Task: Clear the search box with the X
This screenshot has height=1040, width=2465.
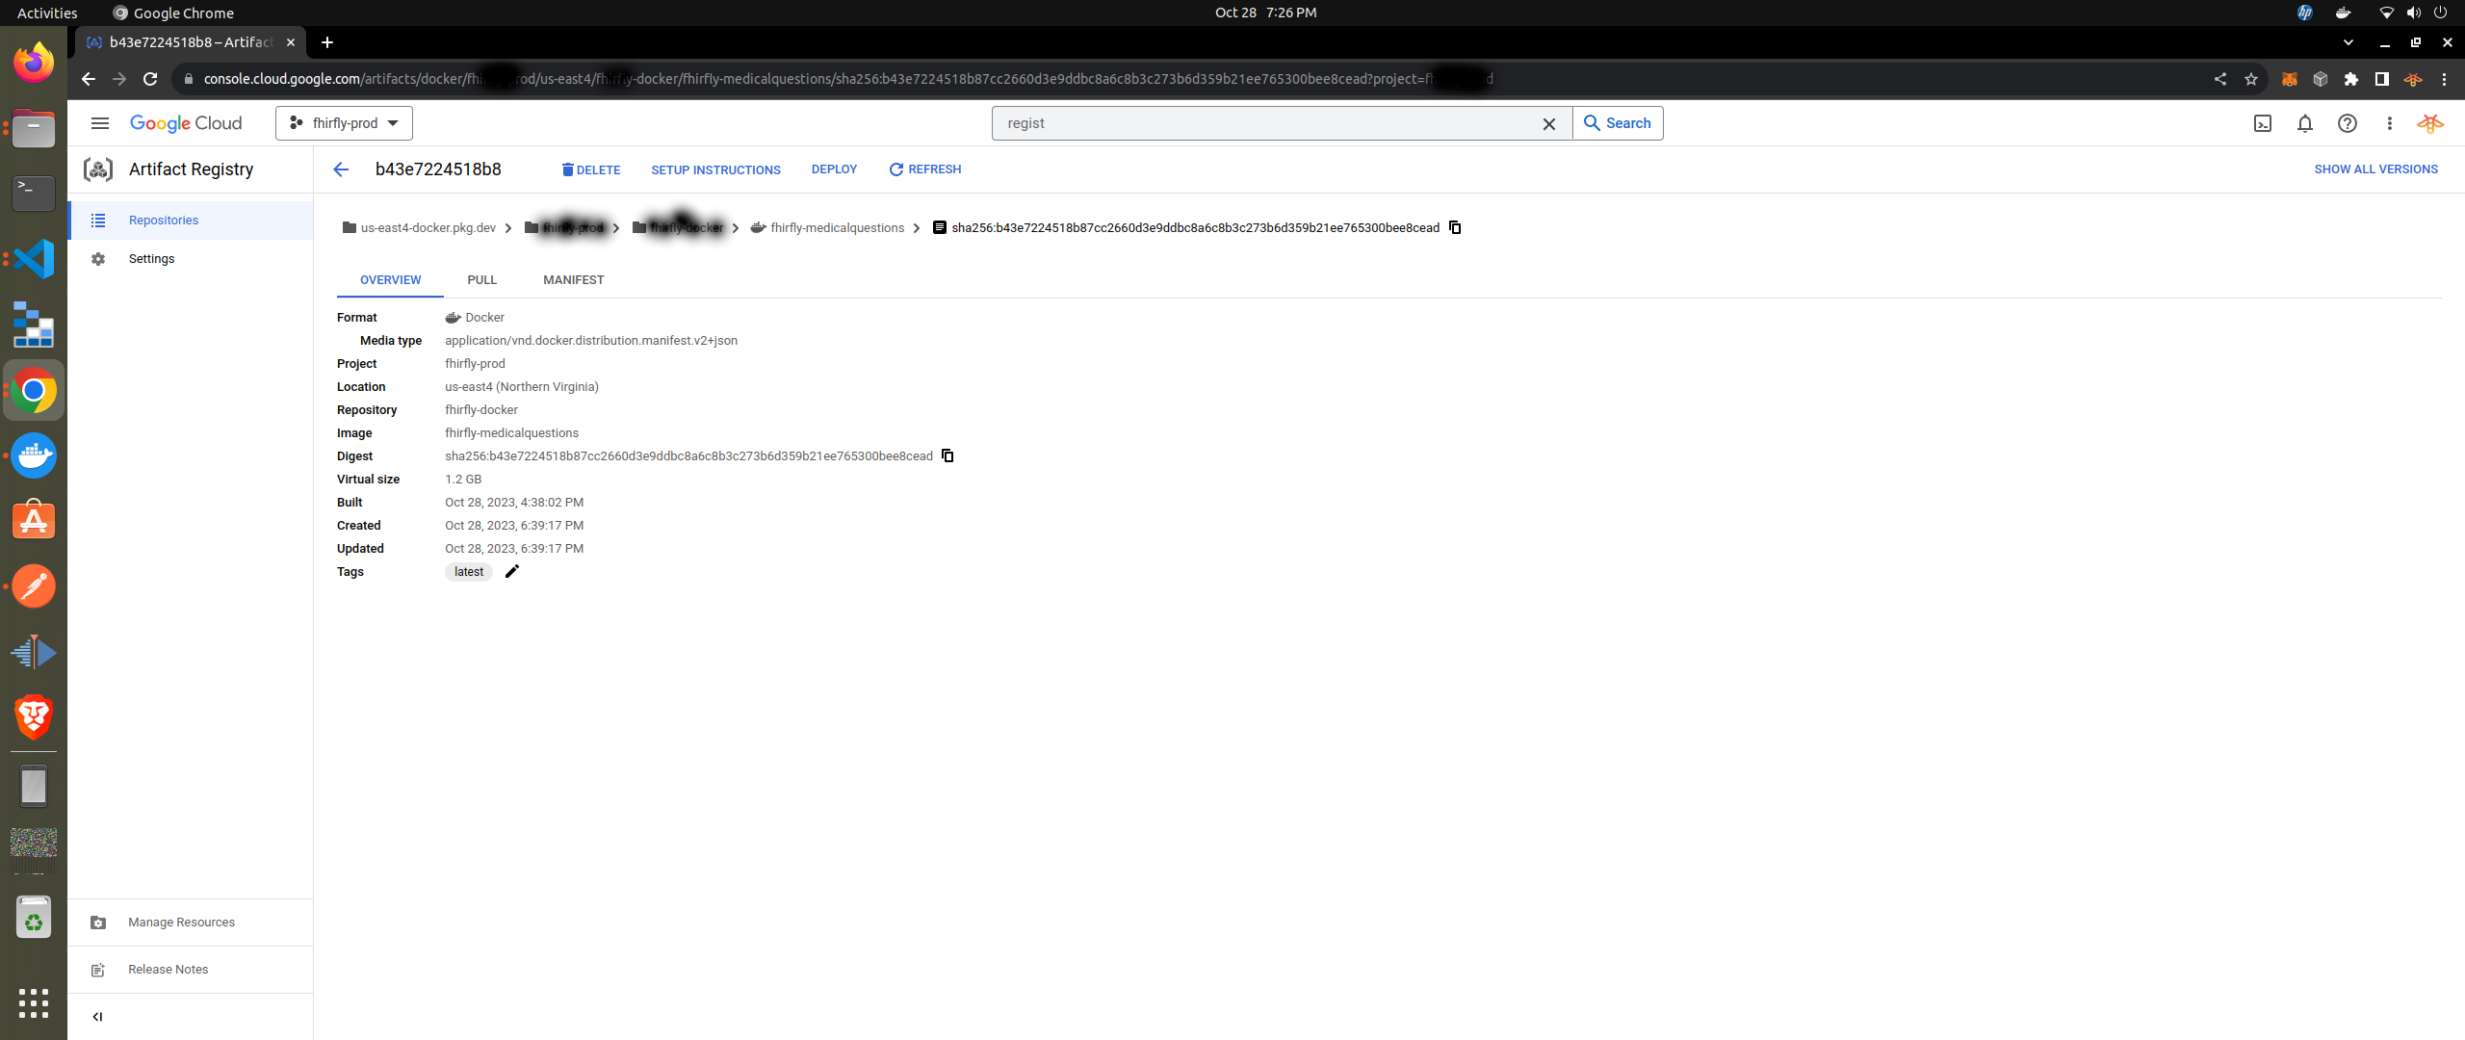Action: point(1548,123)
